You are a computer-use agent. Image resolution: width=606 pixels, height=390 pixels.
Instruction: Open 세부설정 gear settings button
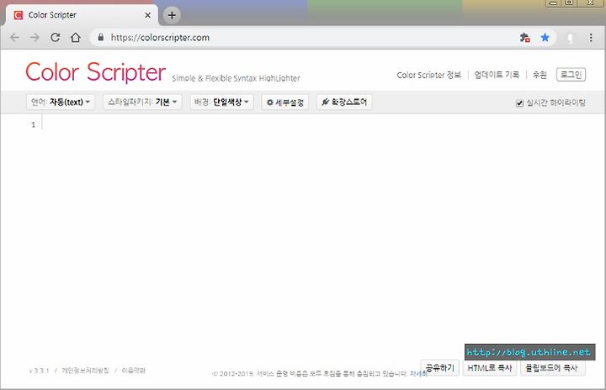pos(284,103)
